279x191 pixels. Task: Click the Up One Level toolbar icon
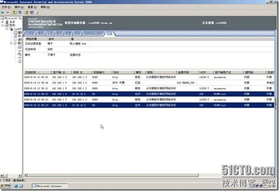(15, 13)
